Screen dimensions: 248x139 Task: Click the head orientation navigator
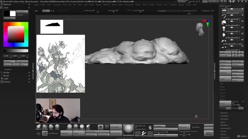pyautogui.click(x=200, y=29)
